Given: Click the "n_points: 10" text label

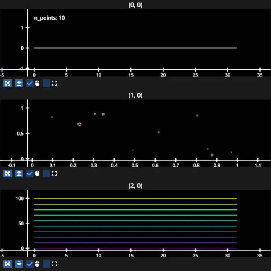Looking at the screenshot, I should coord(50,18).
